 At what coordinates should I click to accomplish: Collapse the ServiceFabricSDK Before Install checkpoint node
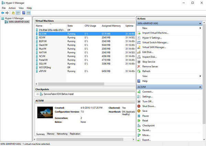37,94
